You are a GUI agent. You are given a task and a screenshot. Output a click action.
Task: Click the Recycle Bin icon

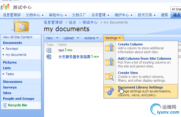[5, 105]
